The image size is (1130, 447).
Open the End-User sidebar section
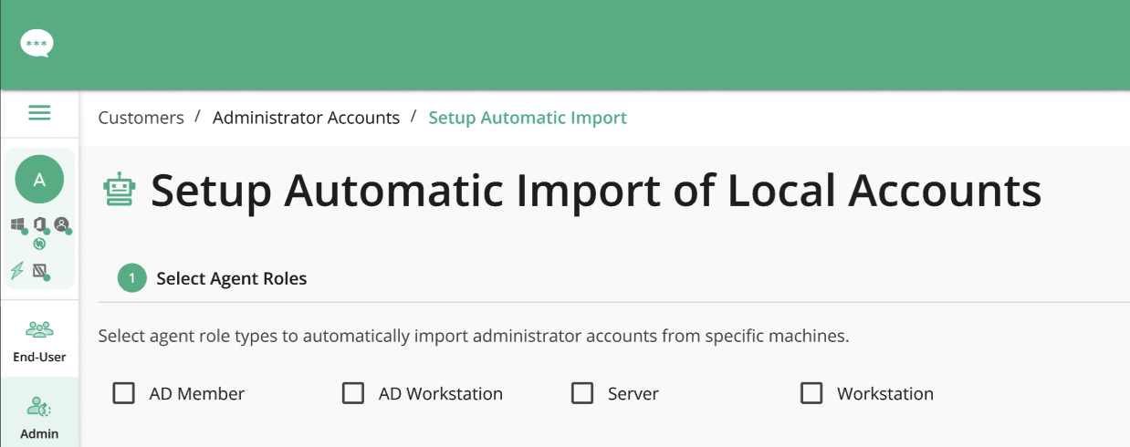coord(39,341)
